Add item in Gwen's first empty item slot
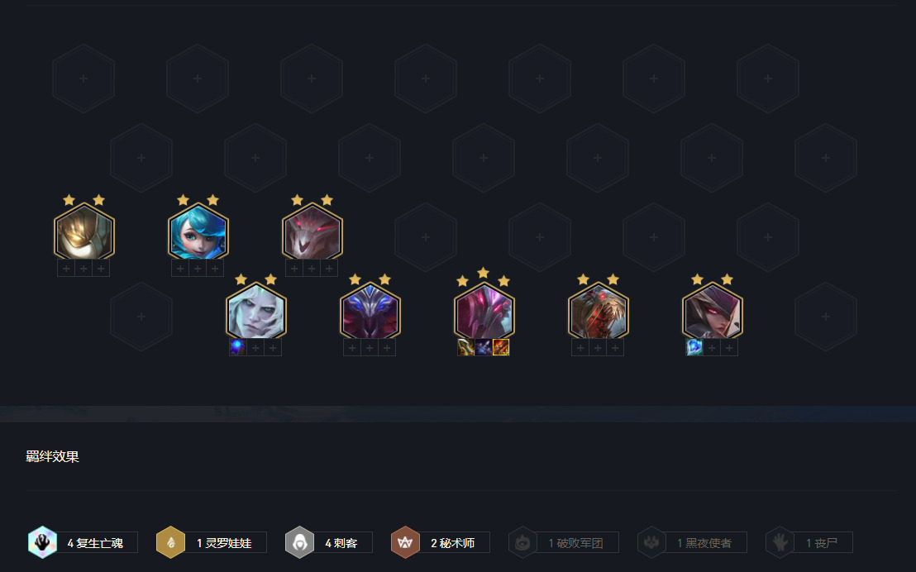Viewport: 916px width, 572px height. click(x=180, y=268)
